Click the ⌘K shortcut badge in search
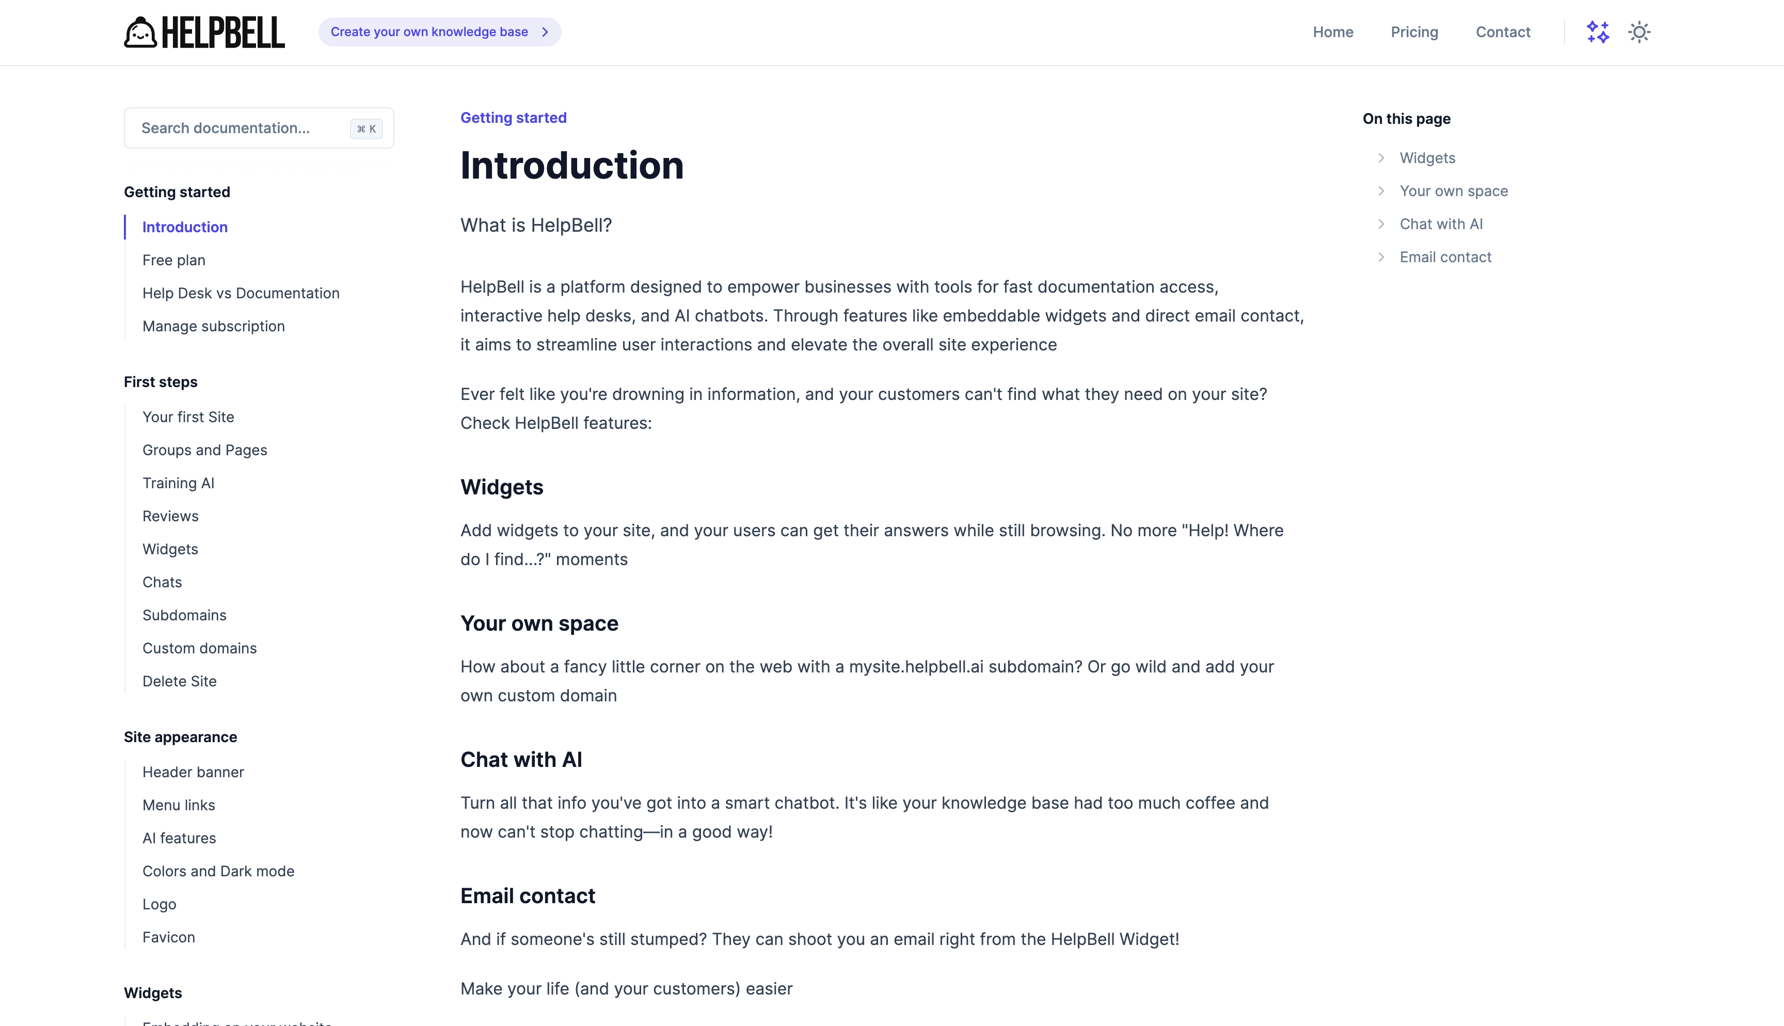 (x=367, y=129)
